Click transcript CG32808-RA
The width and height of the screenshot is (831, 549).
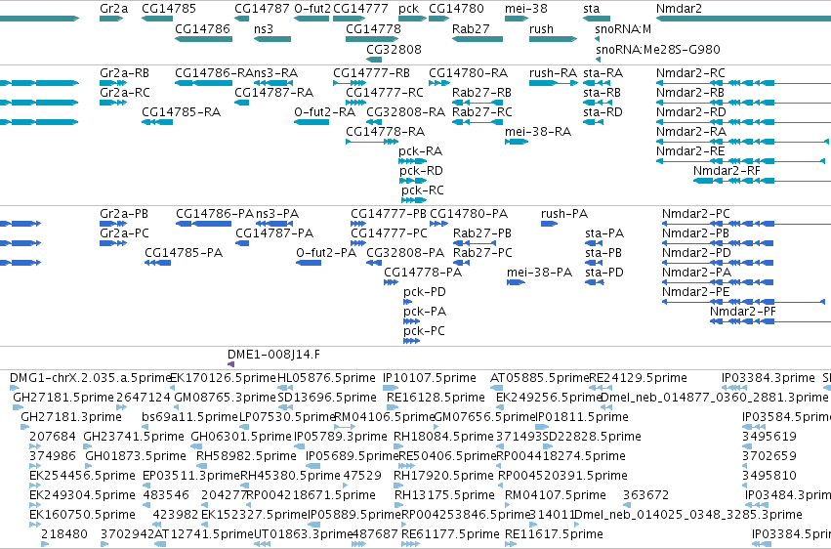[374, 122]
